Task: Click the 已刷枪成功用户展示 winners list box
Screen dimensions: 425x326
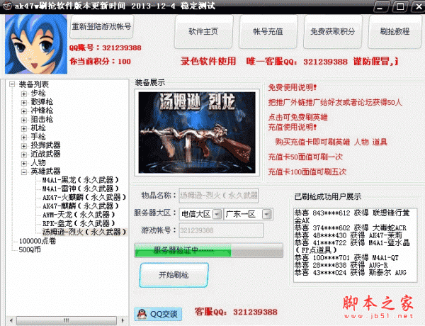Action: pyautogui.click(x=355, y=245)
